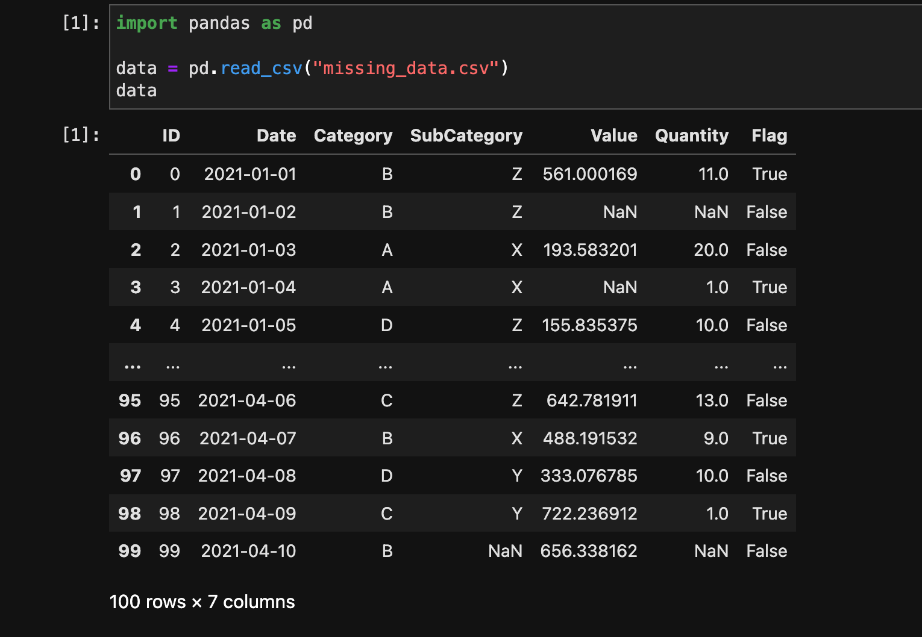The width and height of the screenshot is (922, 637).
Task: Click the read_csv function name in code
Action: coord(261,68)
